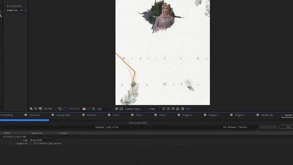
Task: Open the Log Errors Only dropdown
Action: tap(44, 140)
